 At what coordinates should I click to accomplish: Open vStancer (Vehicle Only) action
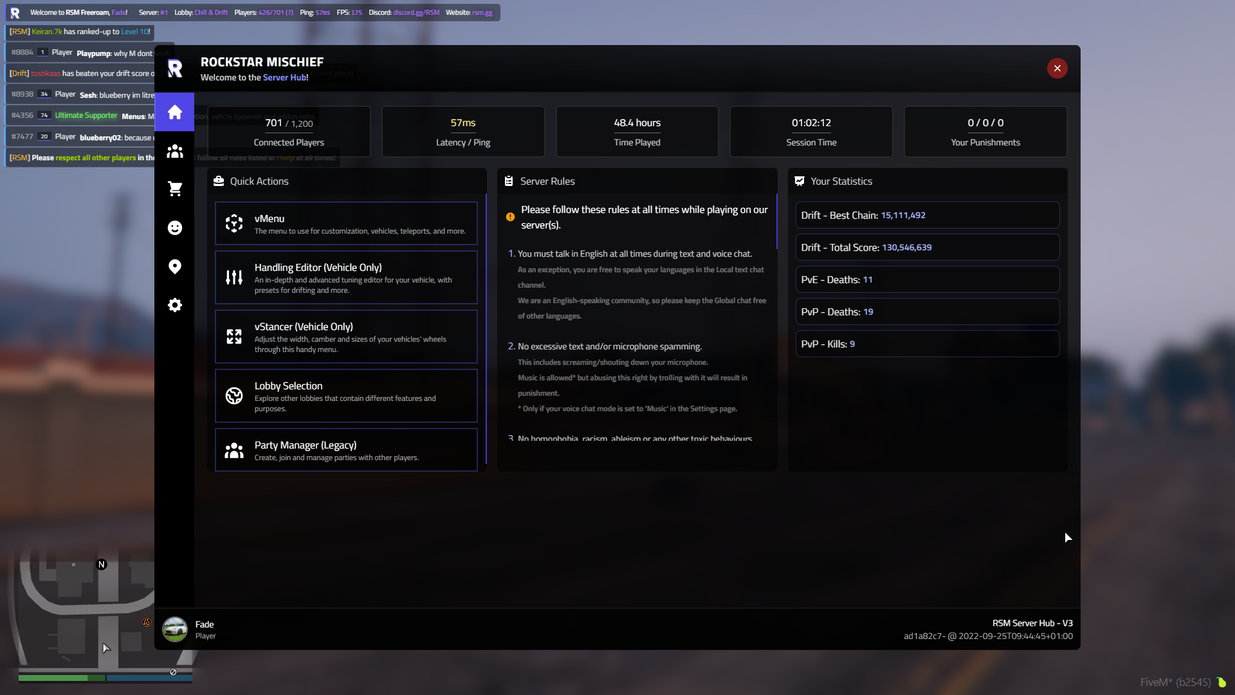click(x=346, y=337)
